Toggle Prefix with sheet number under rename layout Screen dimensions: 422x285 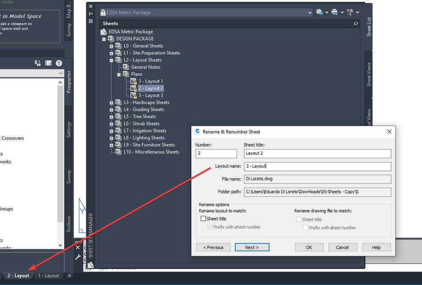(x=210, y=227)
